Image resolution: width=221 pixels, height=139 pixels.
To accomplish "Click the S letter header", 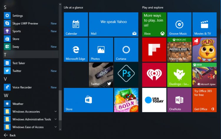I will [5, 7].
